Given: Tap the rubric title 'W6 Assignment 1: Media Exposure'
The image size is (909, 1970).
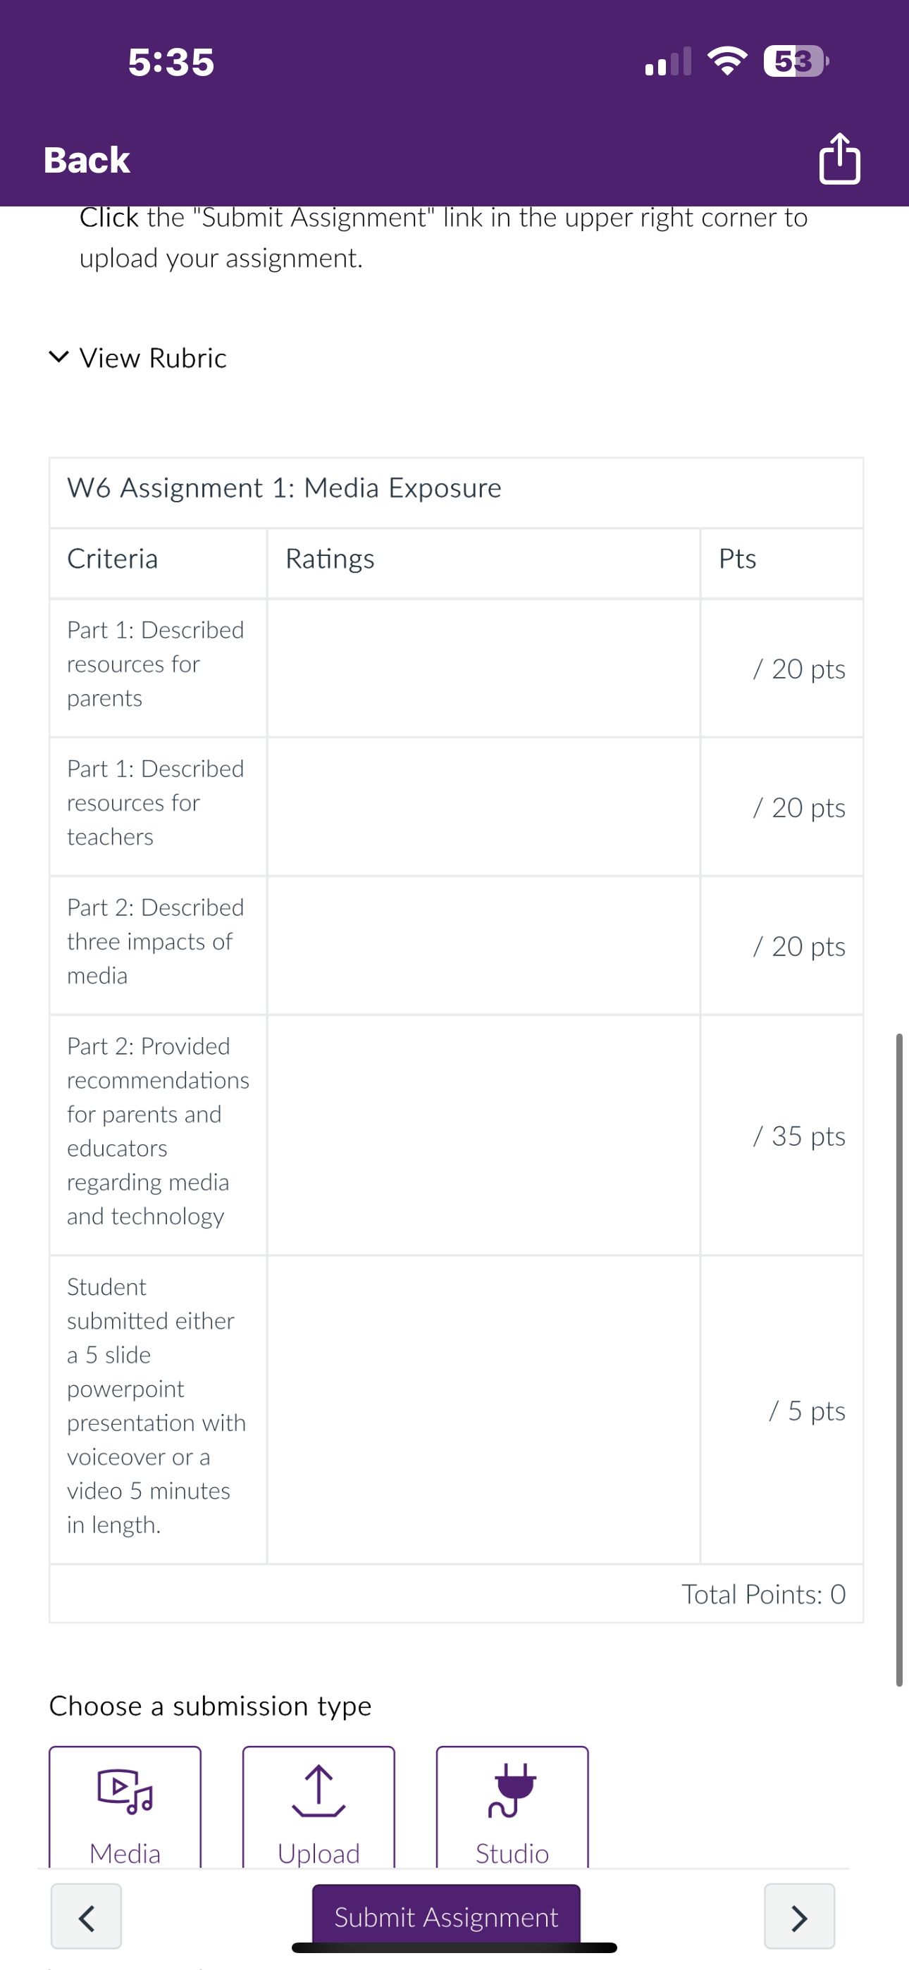Looking at the screenshot, I should [x=284, y=488].
